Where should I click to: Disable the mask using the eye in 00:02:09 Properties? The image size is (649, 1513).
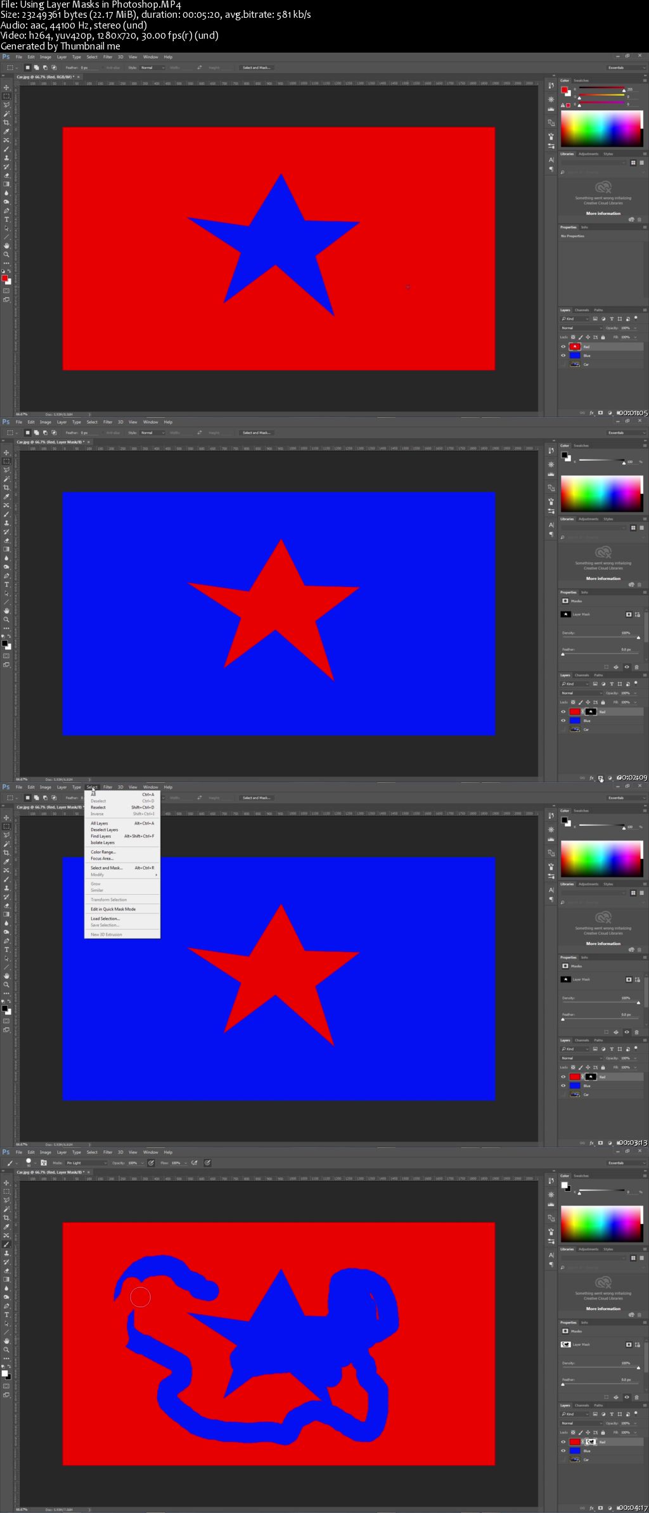627,667
